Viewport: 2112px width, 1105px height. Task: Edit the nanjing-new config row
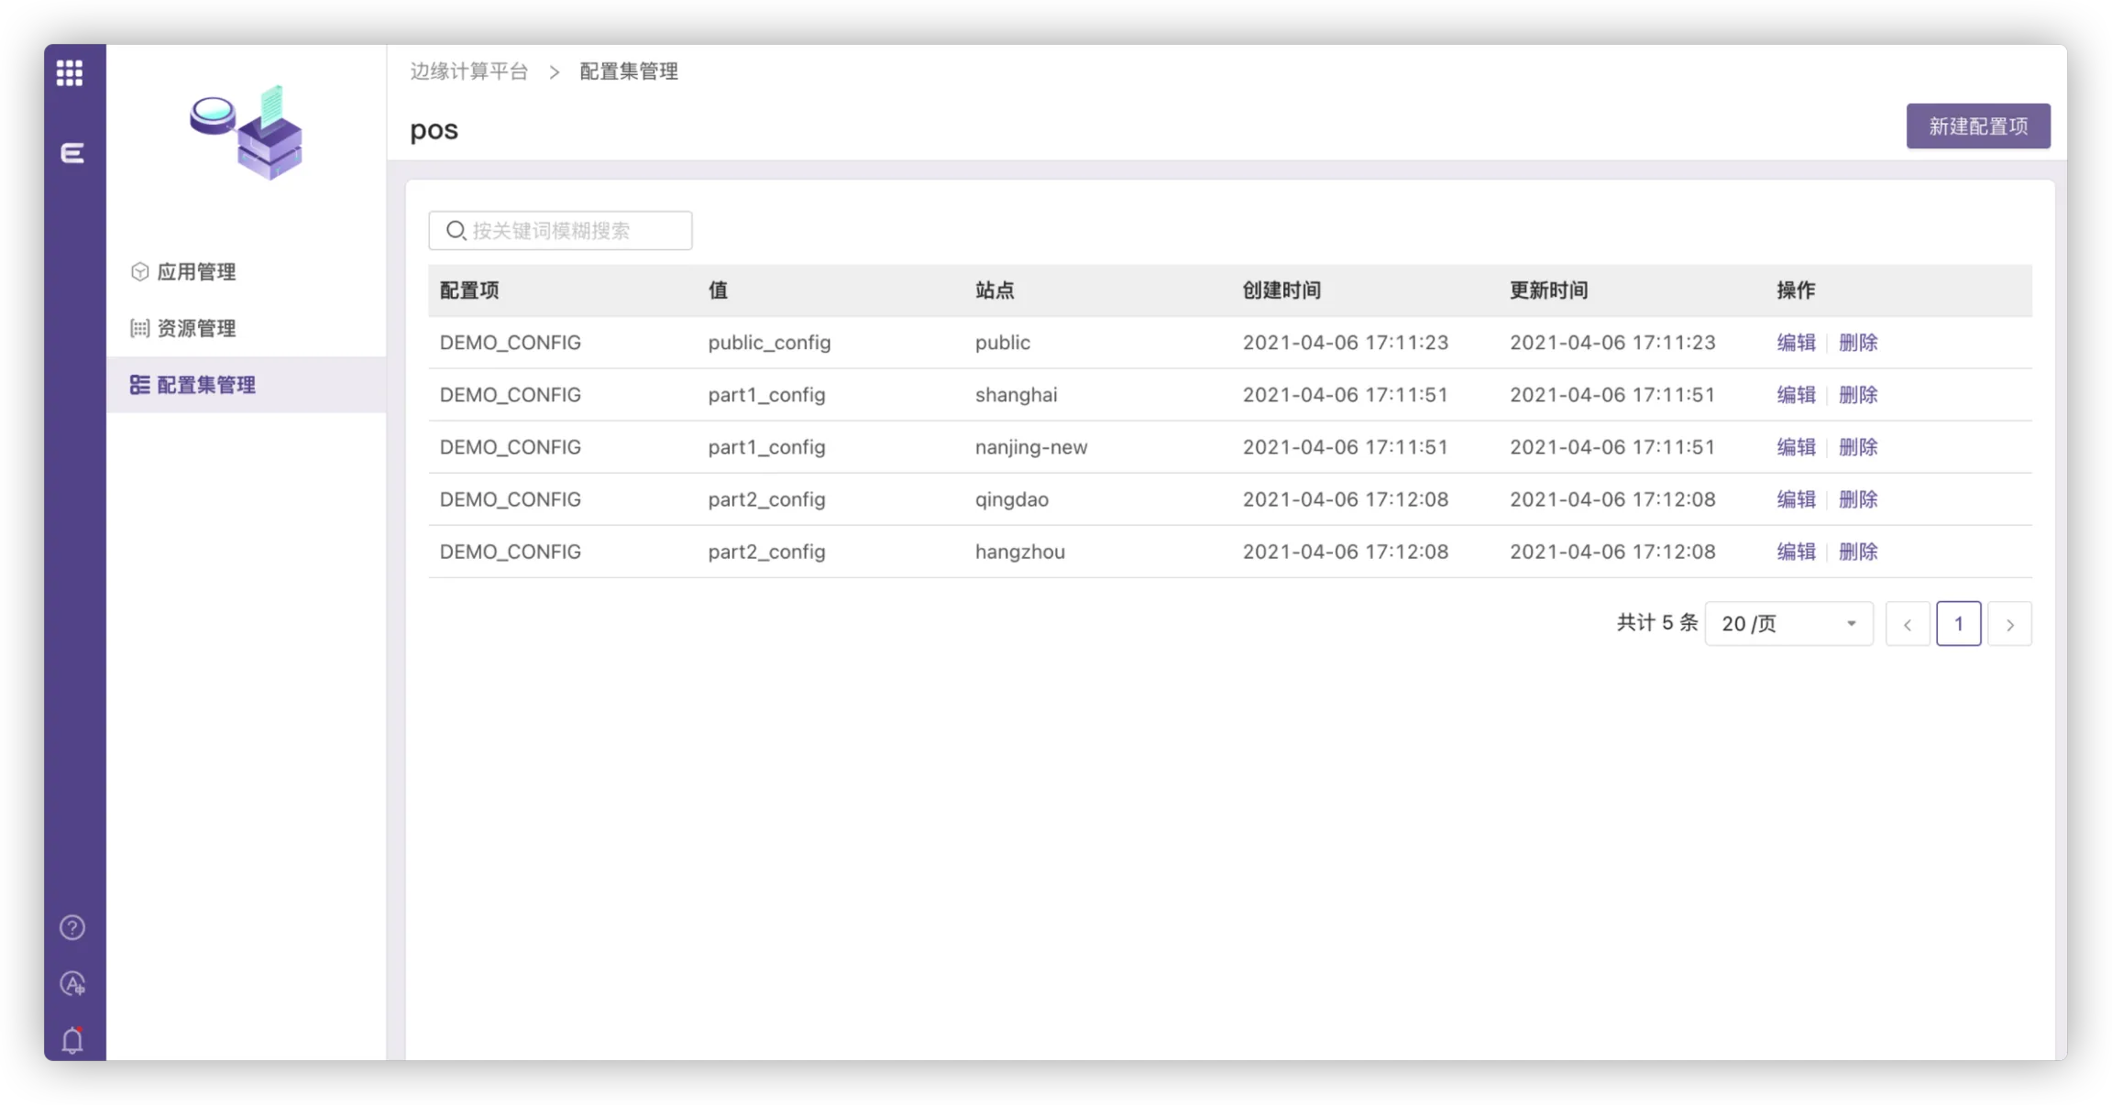coord(1795,447)
